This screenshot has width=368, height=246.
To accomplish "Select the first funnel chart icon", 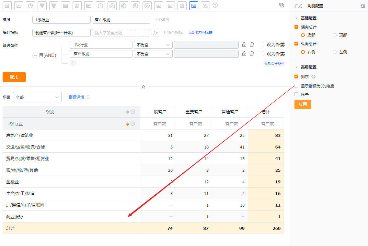I will [42, 6].
